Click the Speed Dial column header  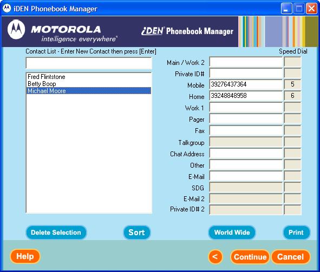point(293,51)
